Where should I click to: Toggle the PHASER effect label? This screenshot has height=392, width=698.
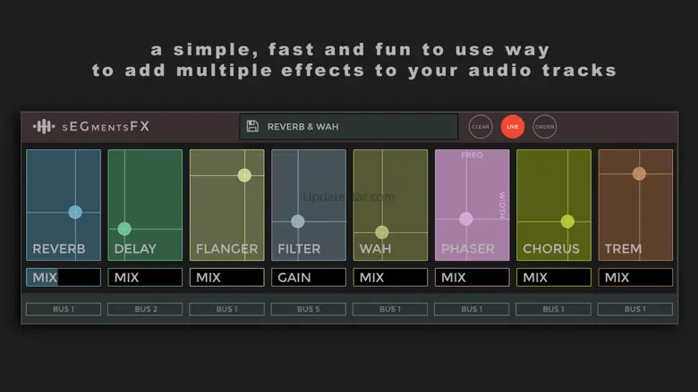pyautogui.click(x=467, y=249)
